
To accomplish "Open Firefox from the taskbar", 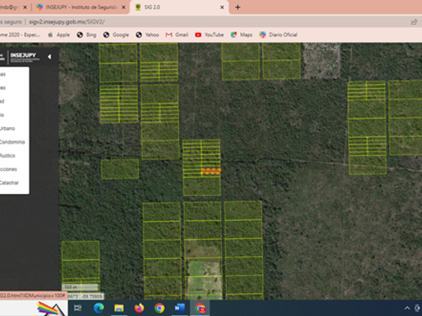I will (x=139, y=307).
